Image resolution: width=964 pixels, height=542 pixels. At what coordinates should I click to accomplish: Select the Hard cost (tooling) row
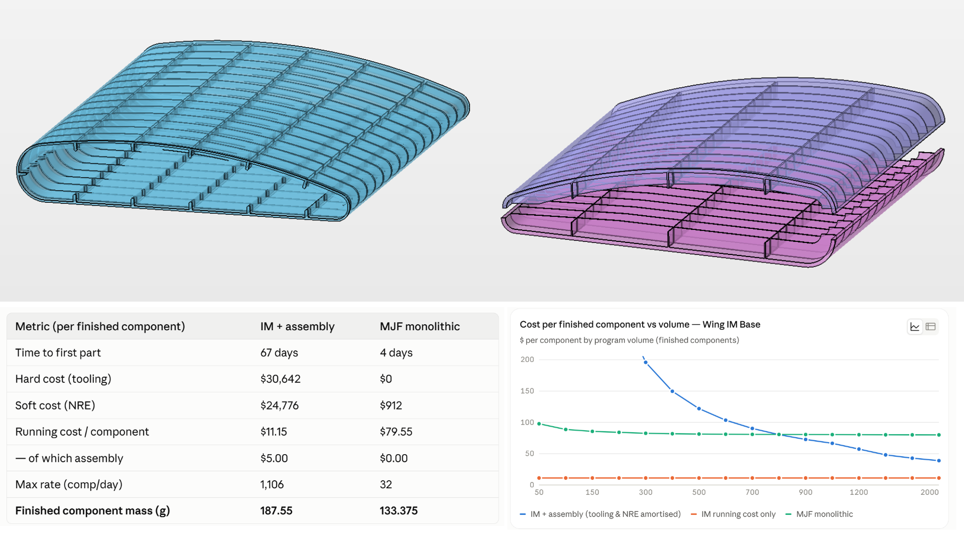(253, 379)
